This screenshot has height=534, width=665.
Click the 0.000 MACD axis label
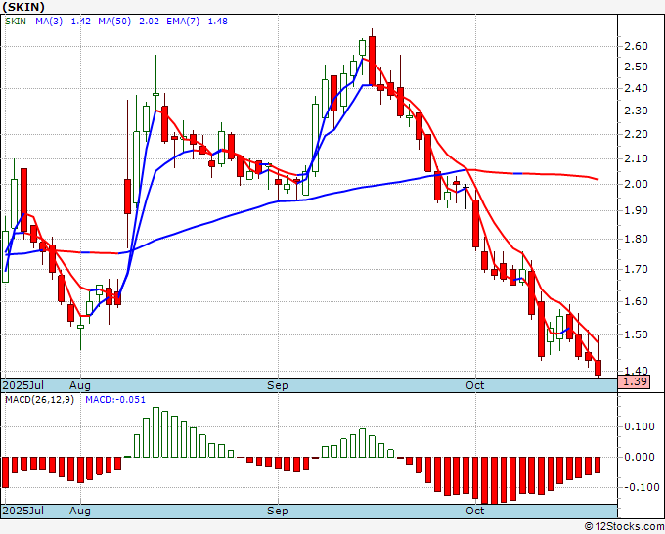pos(640,458)
